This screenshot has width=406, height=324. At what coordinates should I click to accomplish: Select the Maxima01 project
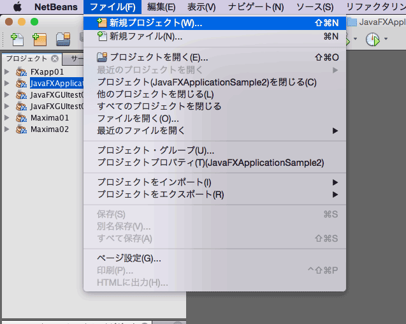point(50,118)
